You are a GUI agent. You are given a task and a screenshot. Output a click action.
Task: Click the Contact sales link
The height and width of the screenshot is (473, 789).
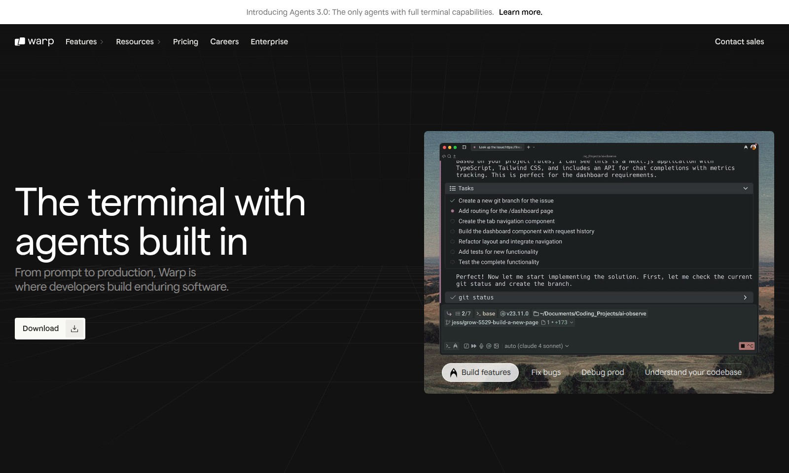click(739, 41)
